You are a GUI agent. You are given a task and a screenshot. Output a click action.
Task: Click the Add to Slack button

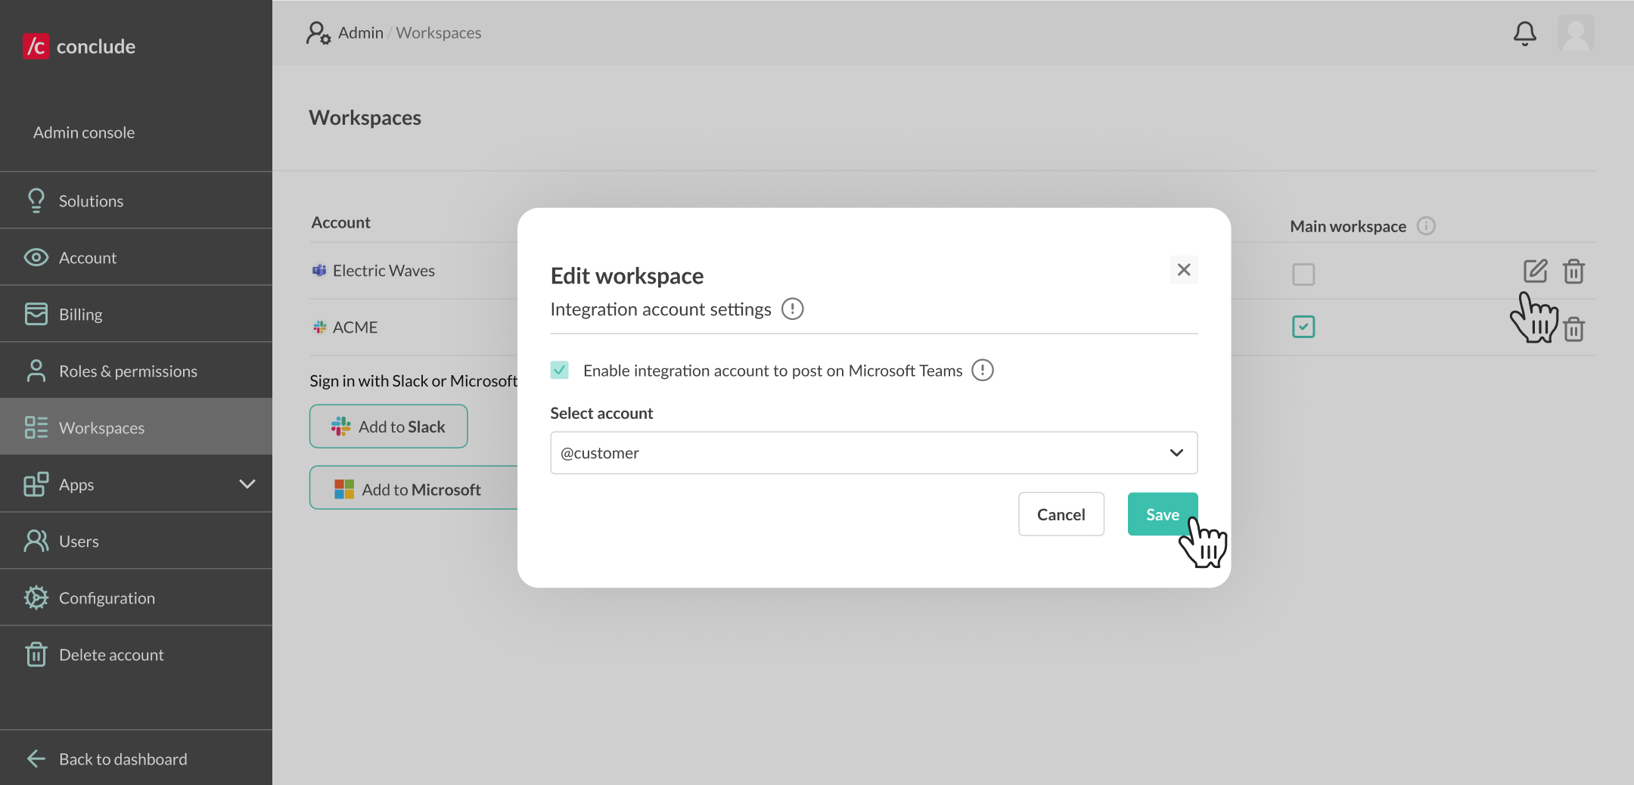[x=388, y=427]
